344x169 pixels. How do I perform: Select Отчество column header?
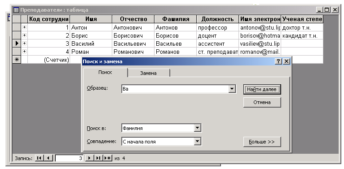point(133,19)
